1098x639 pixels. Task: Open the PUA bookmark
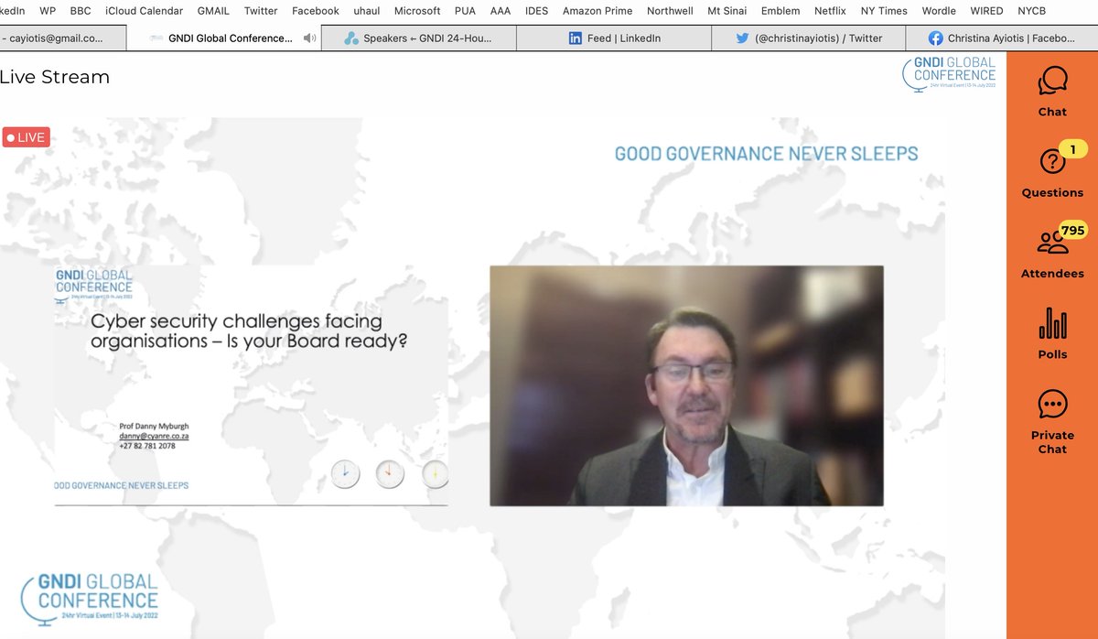click(x=465, y=11)
